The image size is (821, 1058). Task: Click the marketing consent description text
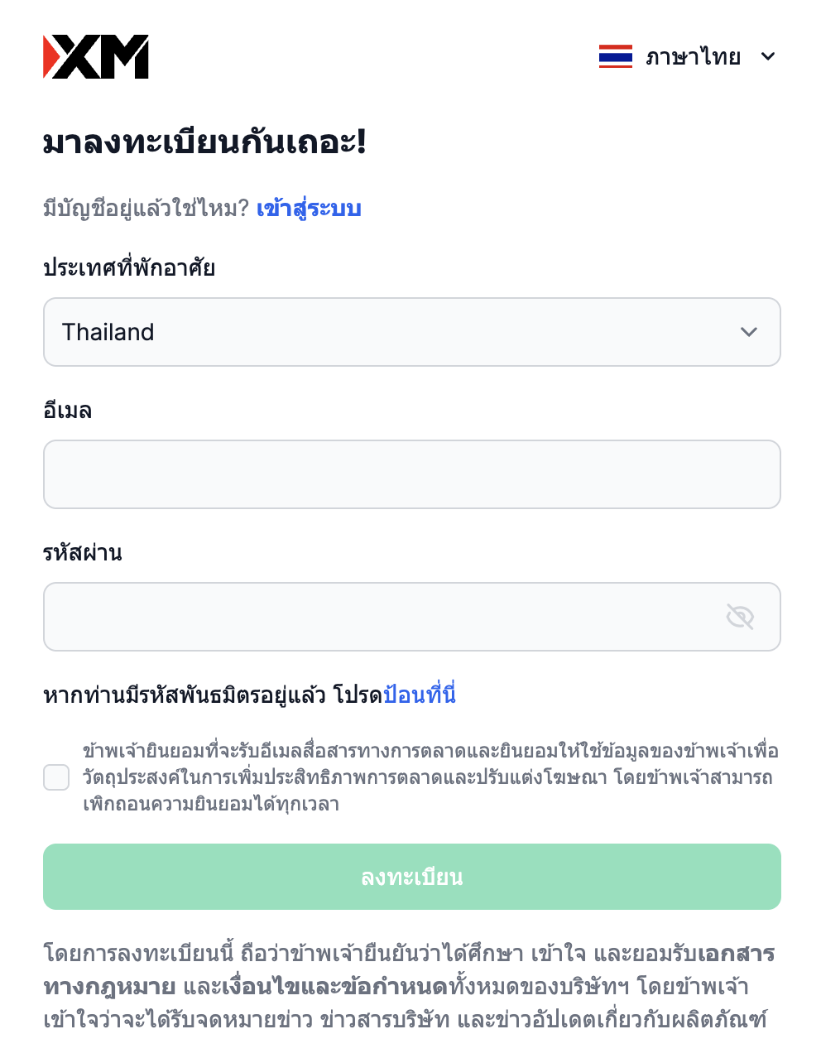(x=430, y=777)
